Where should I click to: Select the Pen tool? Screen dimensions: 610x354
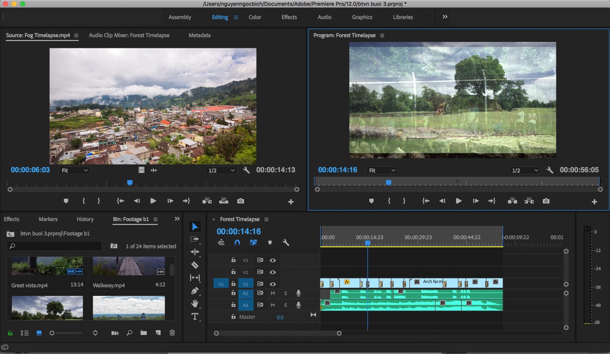point(195,291)
